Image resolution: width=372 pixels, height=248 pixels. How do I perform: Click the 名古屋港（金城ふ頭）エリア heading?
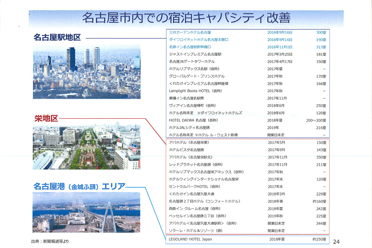click(x=79, y=187)
